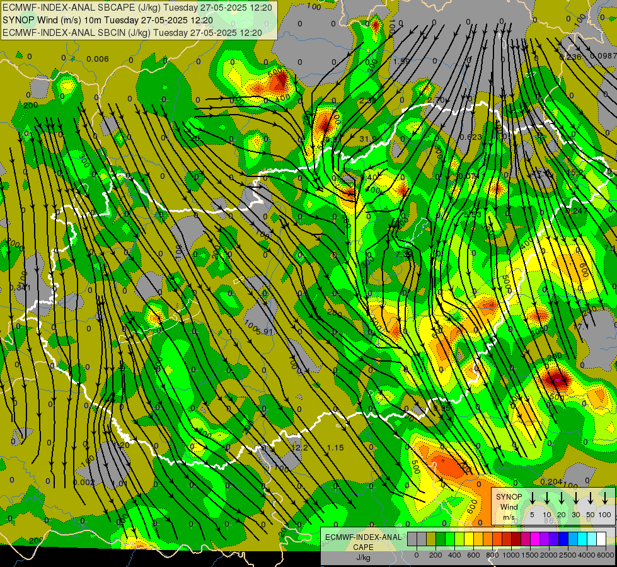Select the SBCAPE title line
The height and width of the screenshot is (567, 617).
(x=137, y=8)
